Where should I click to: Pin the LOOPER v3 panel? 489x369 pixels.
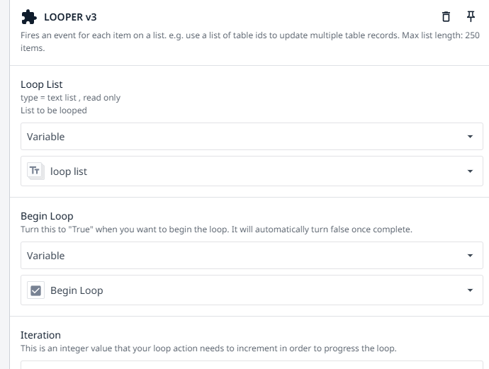471,16
